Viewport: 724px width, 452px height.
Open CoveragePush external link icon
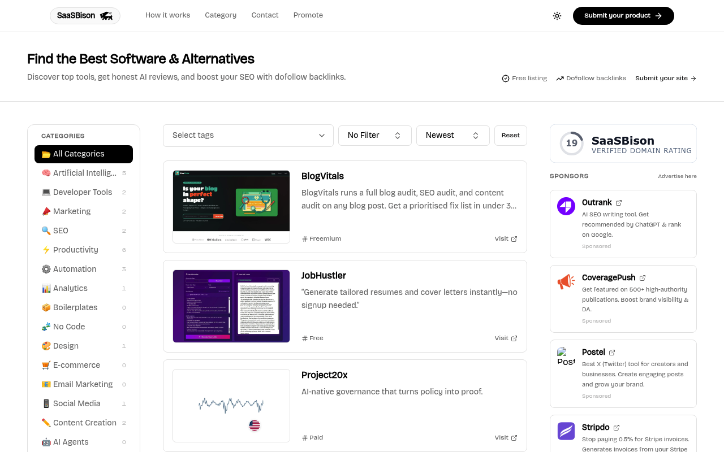tap(643, 278)
